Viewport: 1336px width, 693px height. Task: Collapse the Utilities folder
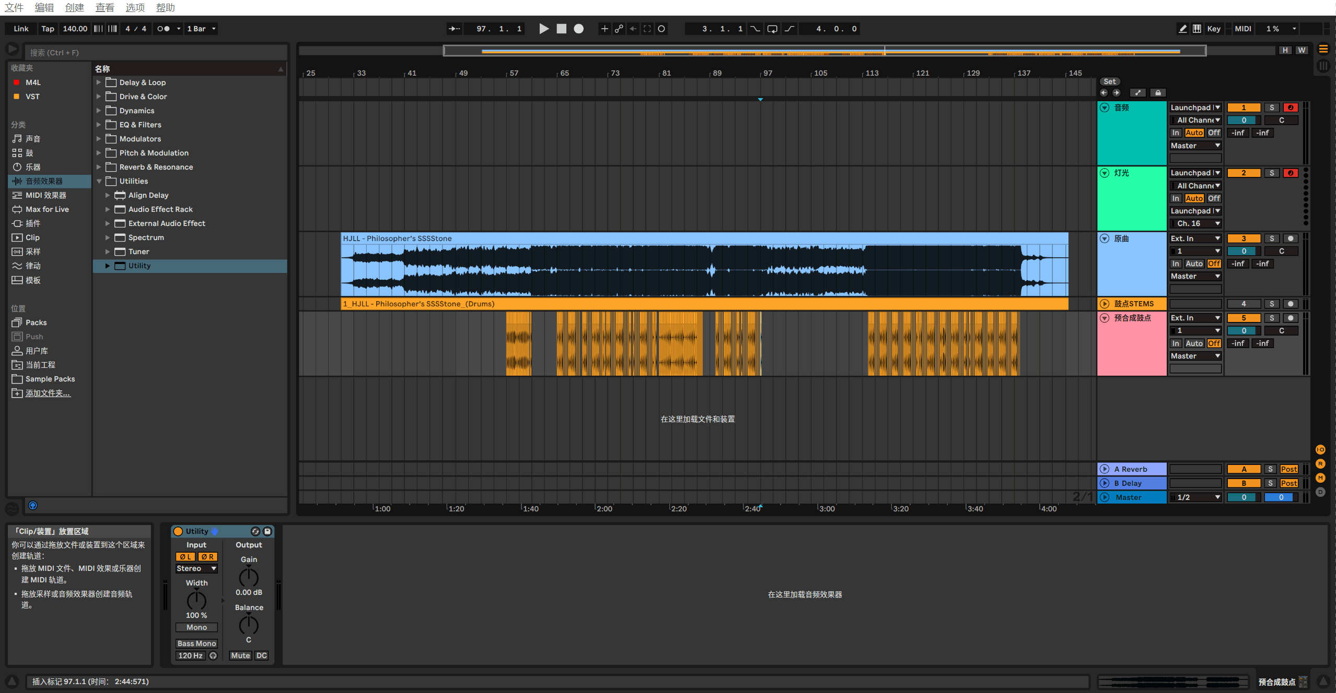point(98,181)
